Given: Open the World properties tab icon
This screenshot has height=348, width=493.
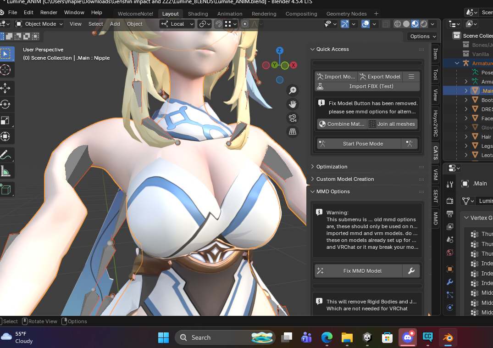Looking at the screenshot, I should pyautogui.click(x=450, y=253).
